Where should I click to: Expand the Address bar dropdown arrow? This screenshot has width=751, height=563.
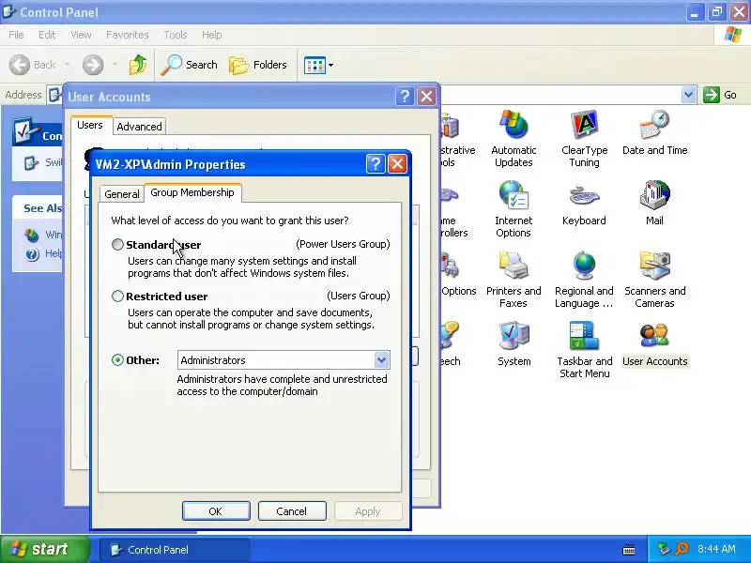point(688,95)
